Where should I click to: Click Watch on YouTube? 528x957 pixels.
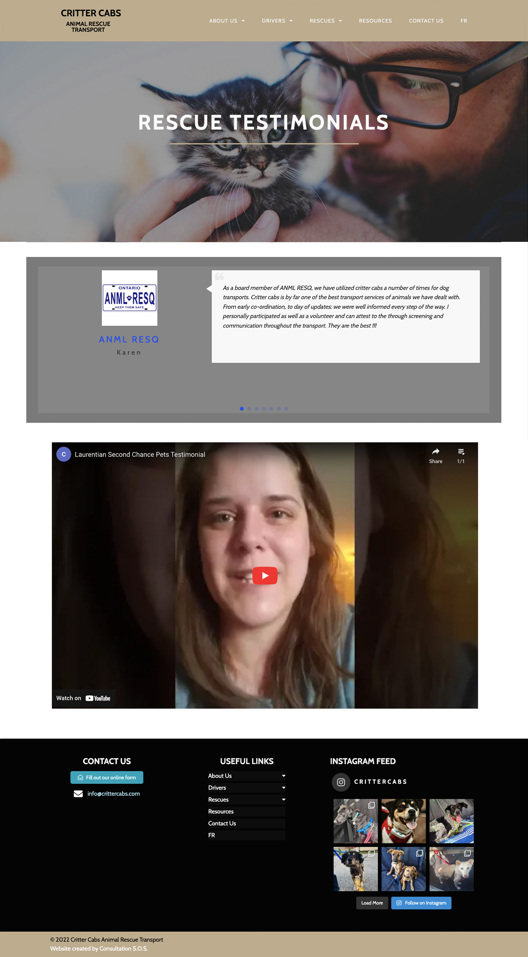83,698
